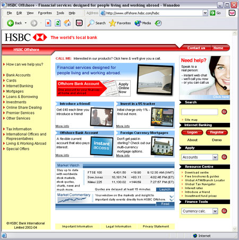Click the Cards sidebar link

click(11, 81)
